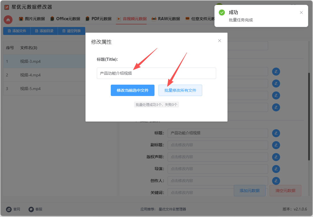Click the 副标题 input field
This screenshot has width=313, height=217.
pyautogui.click(x=218, y=145)
